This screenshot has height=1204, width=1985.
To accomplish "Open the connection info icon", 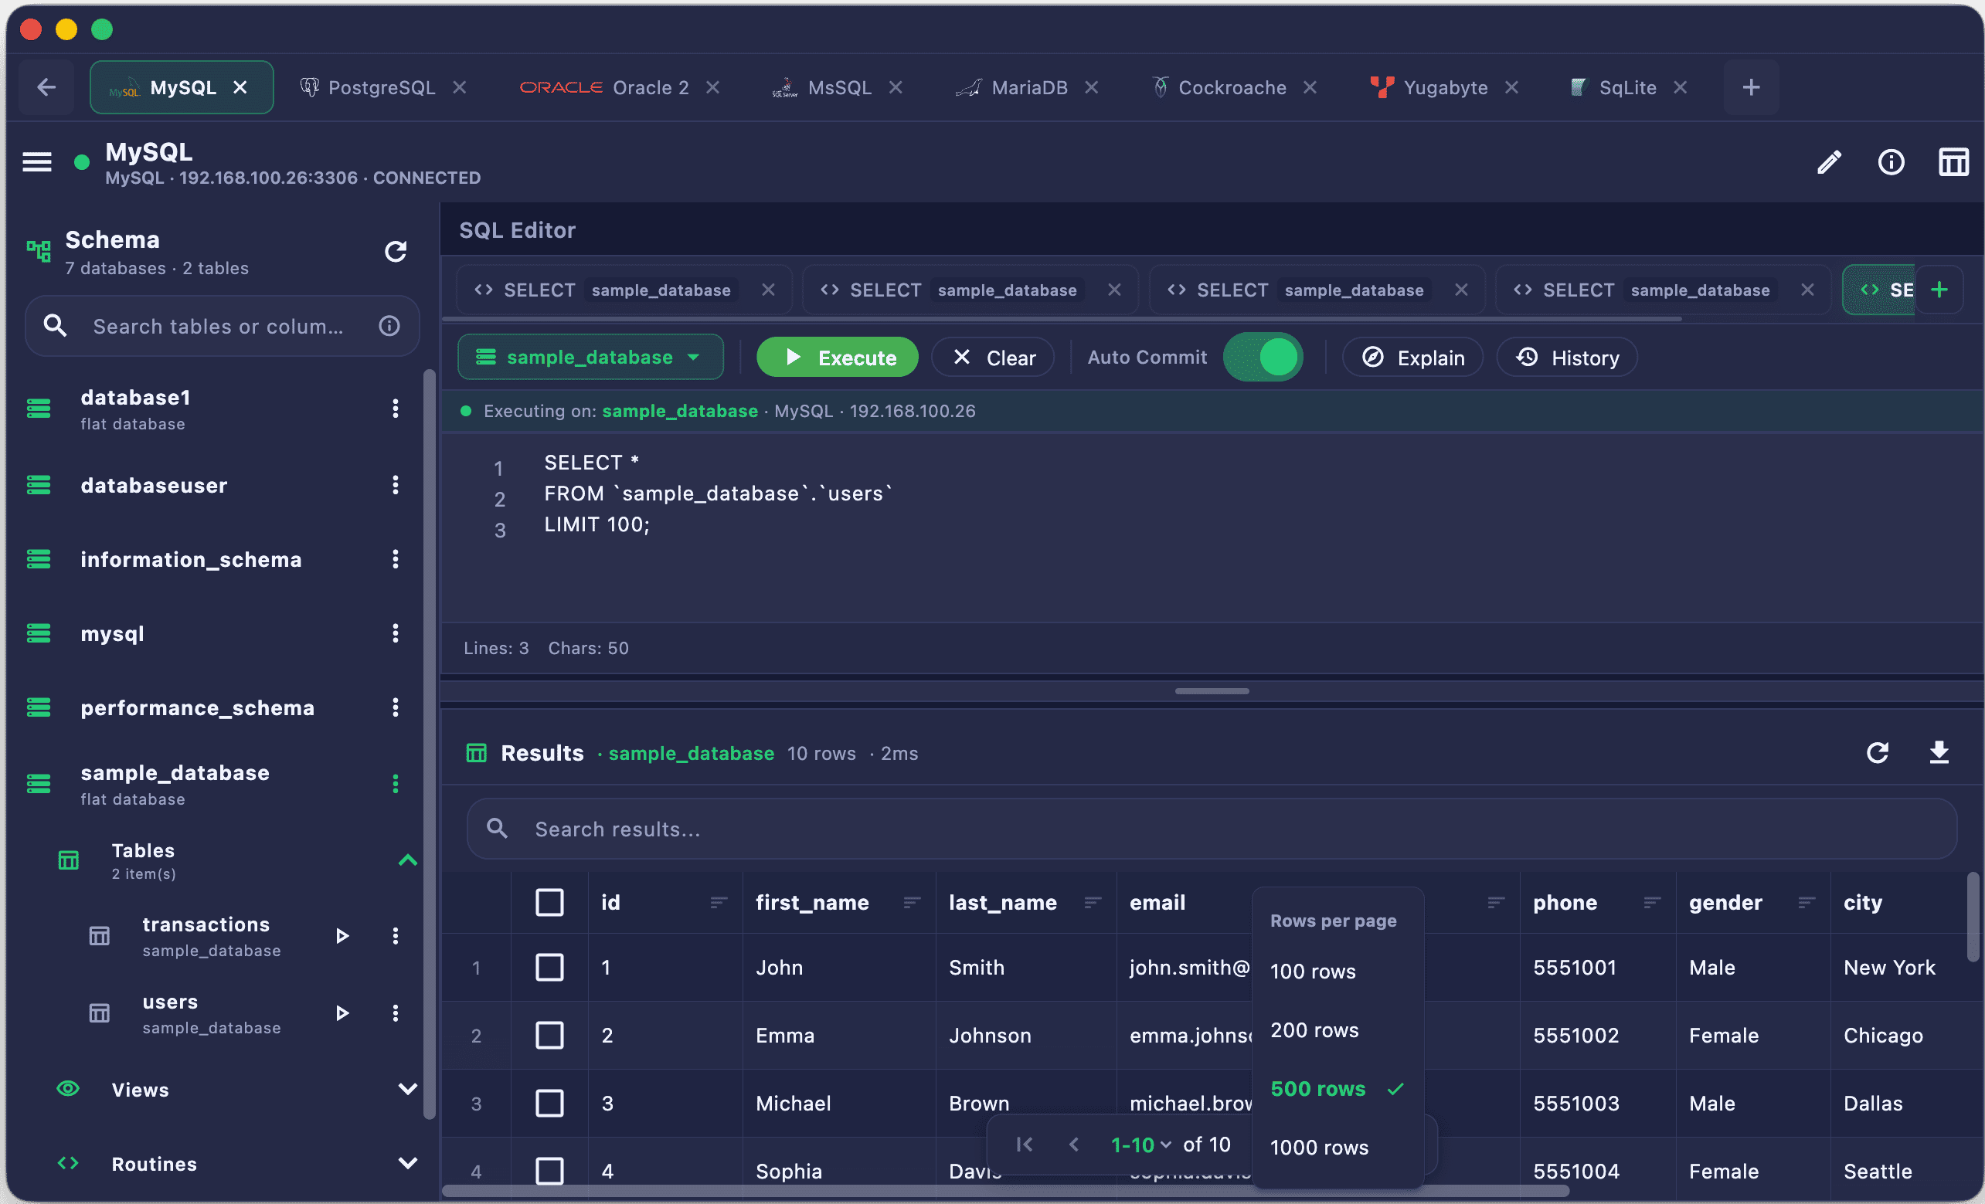I will pyautogui.click(x=1892, y=162).
